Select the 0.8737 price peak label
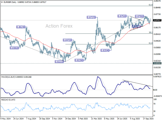Viewport: 162px width, 121px height. point(91,17)
